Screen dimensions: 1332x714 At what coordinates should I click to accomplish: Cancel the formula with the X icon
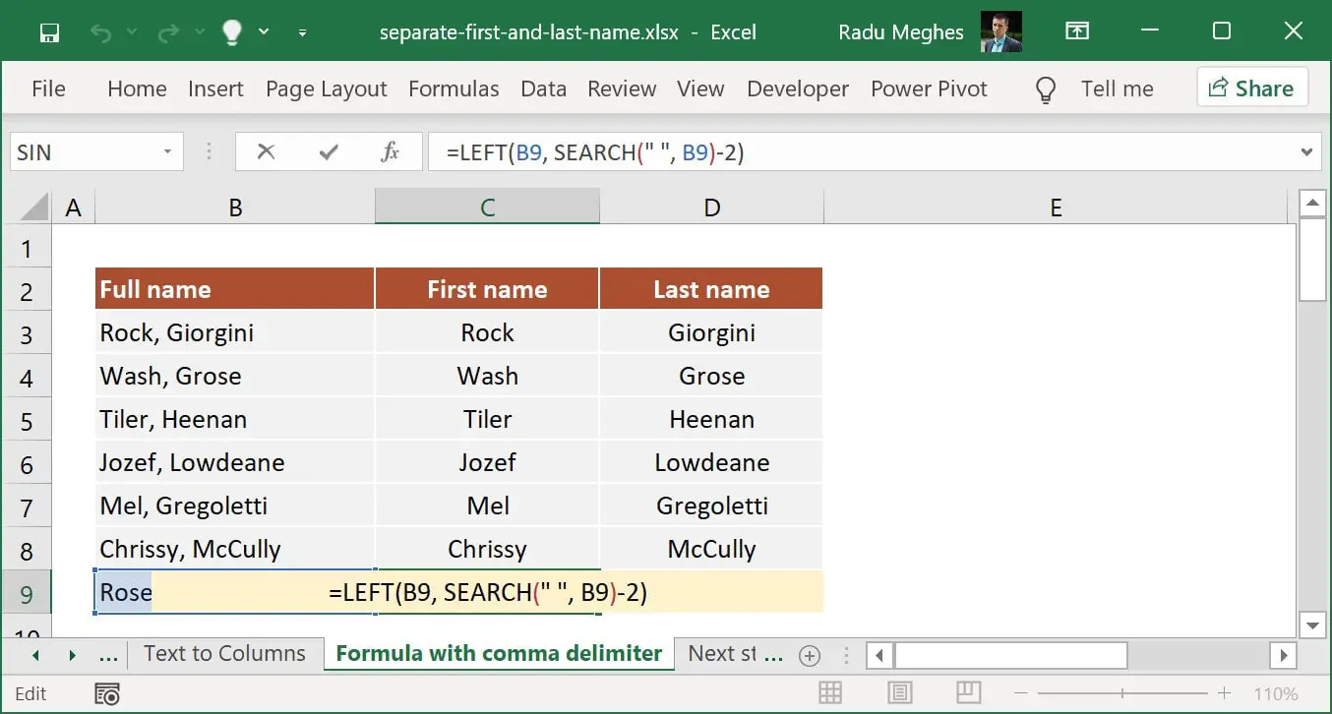coord(265,151)
